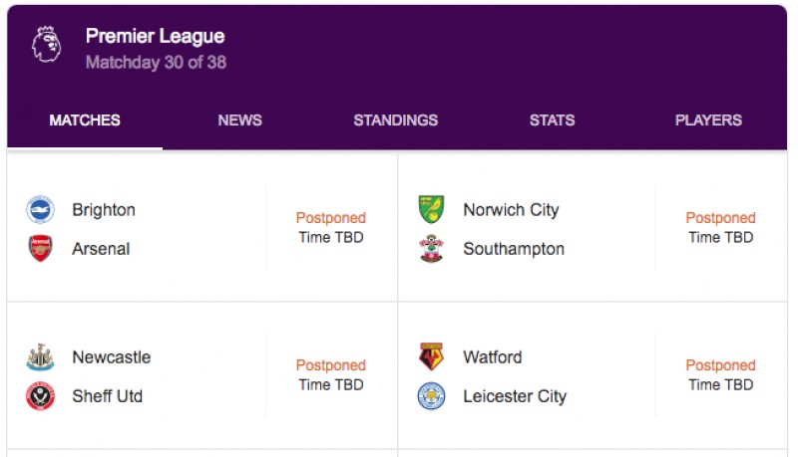Click the Brighton team name

coord(104,210)
